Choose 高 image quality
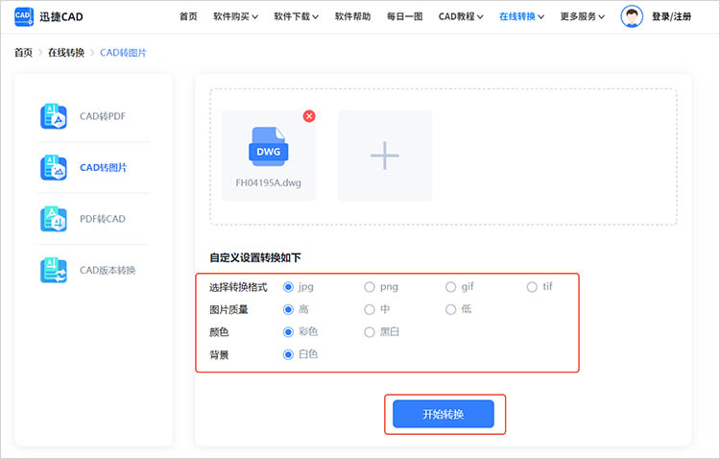The image size is (720, 459). [x=288, y=309]
